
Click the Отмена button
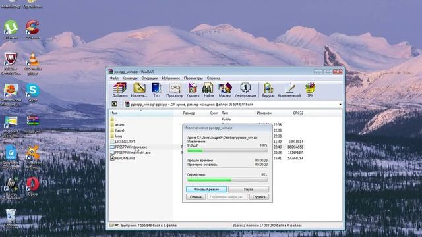[x=196, y=197]
